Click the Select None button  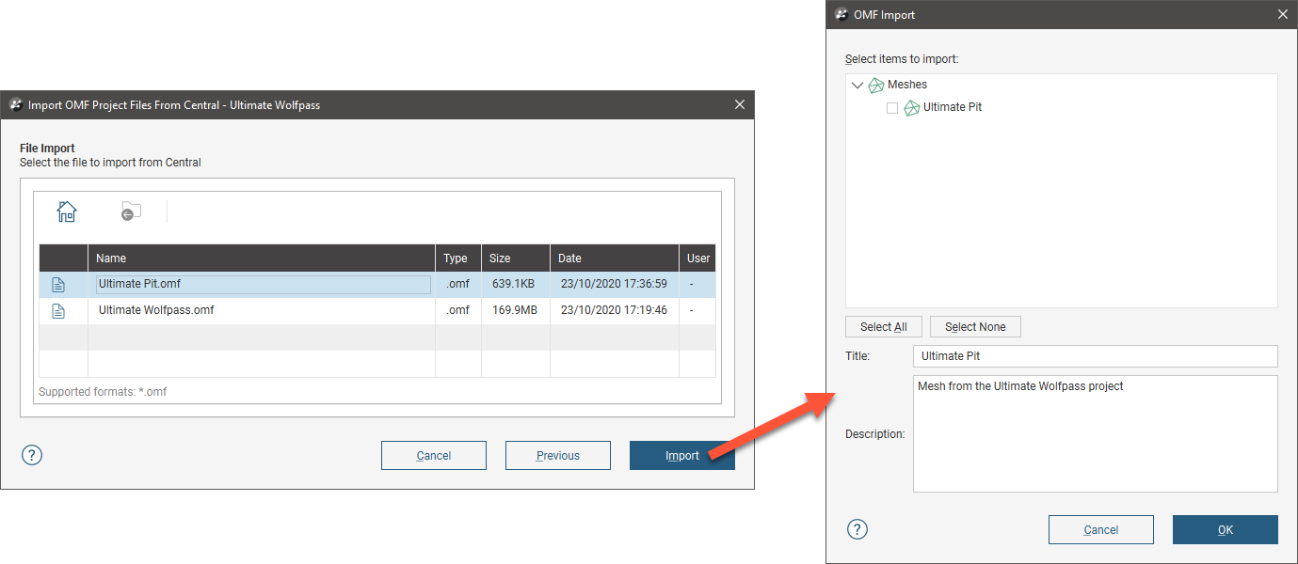coord(975,327)
